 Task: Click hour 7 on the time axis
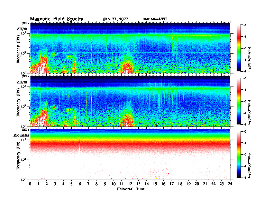pyautogui.click(x=88, y=184)
